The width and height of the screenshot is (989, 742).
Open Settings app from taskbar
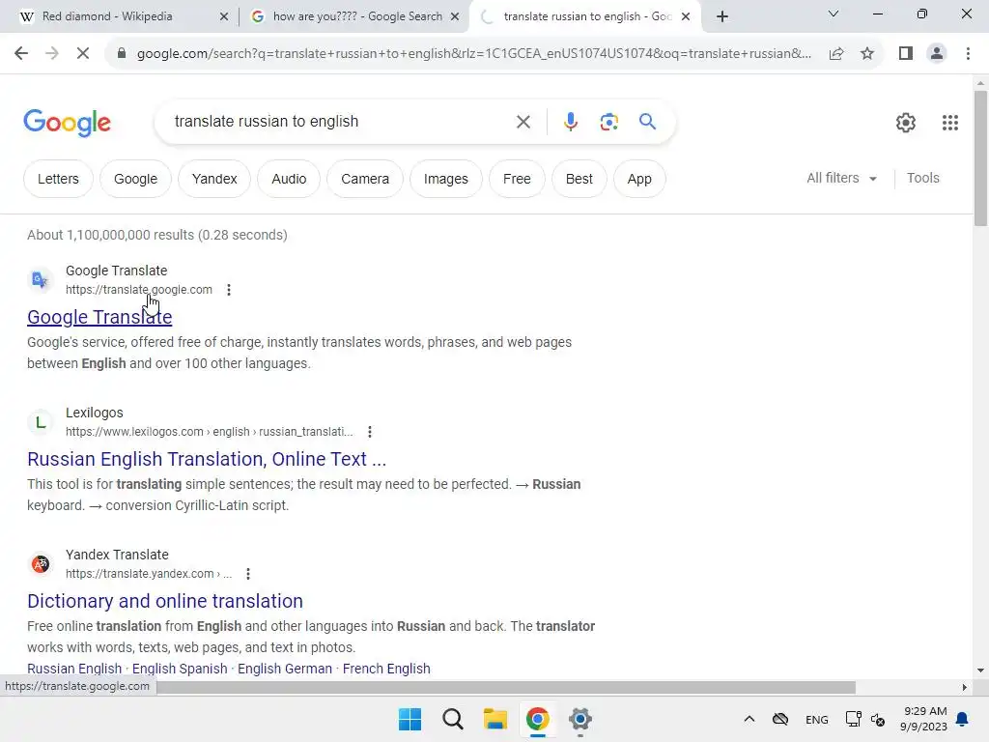(x=580, y=719)
